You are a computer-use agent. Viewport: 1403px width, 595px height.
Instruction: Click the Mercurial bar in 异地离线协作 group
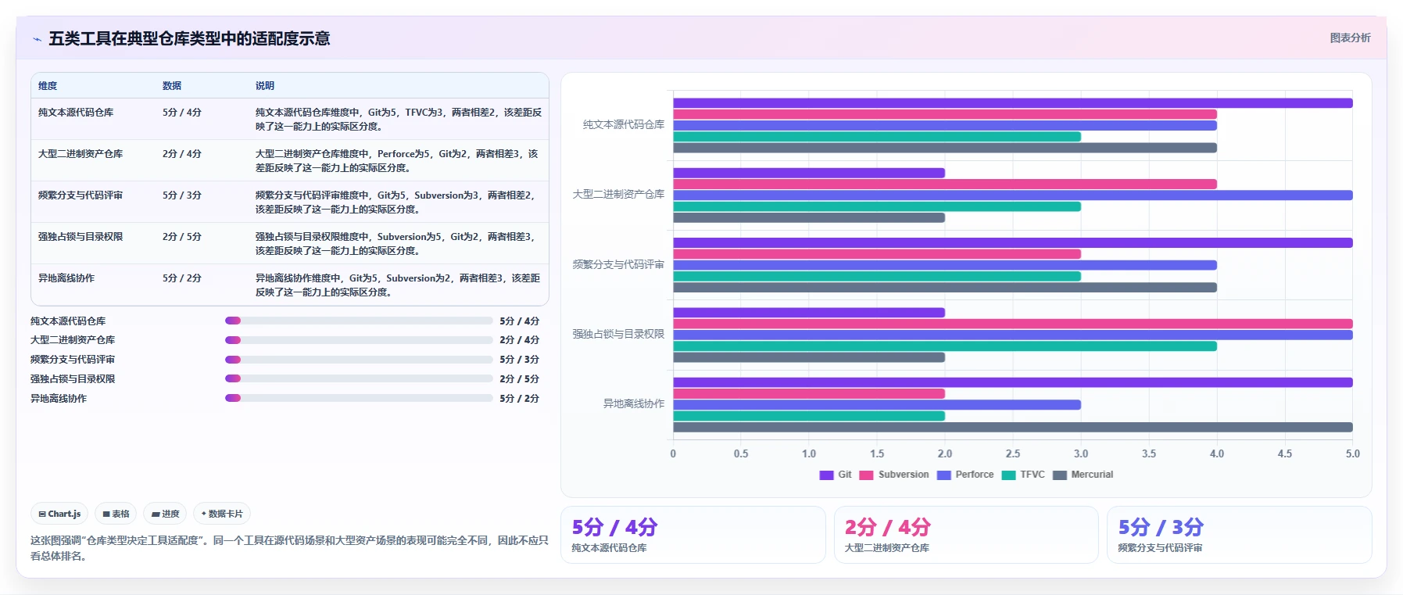[1012, 427]
